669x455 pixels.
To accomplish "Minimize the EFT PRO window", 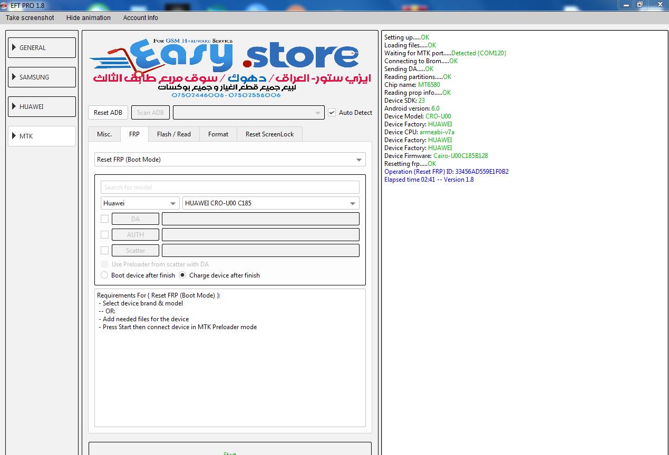I will click(626, 4).
